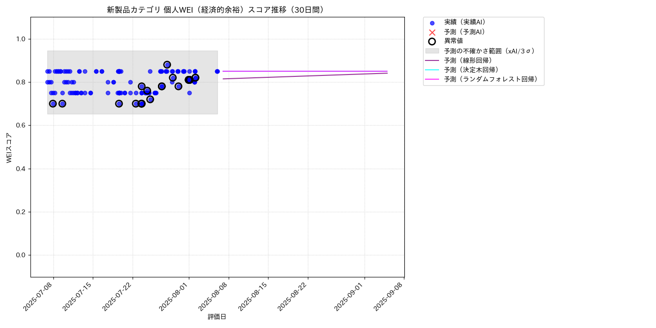This screenshot has width=656, height=328.
Task: Click the 予測（決定木回帰） legend label
Action: (x=471, y=70)
